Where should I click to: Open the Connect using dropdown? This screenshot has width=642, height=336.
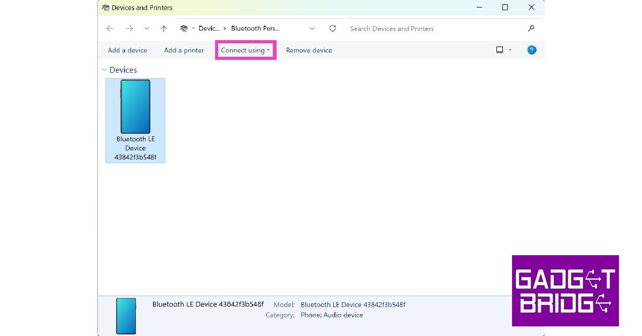245,50
